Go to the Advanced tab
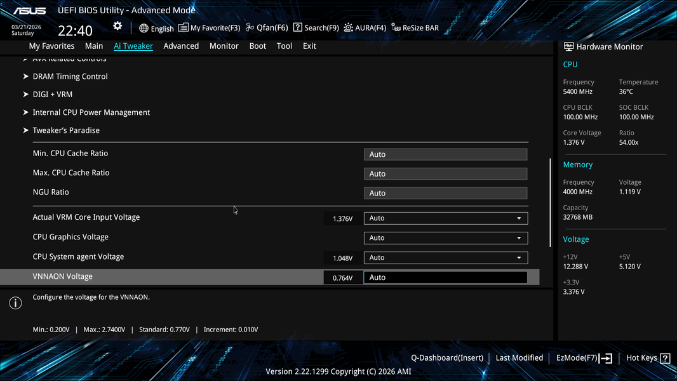The image size is (677, 381). (x=181, y=46)
